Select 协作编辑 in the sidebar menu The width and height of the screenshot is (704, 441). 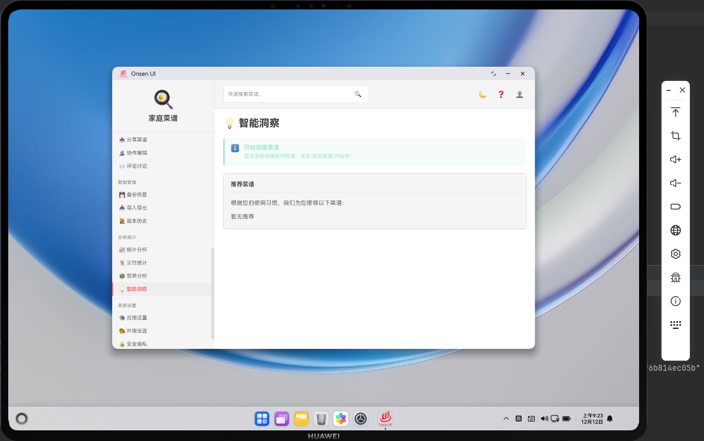point(135,152)
